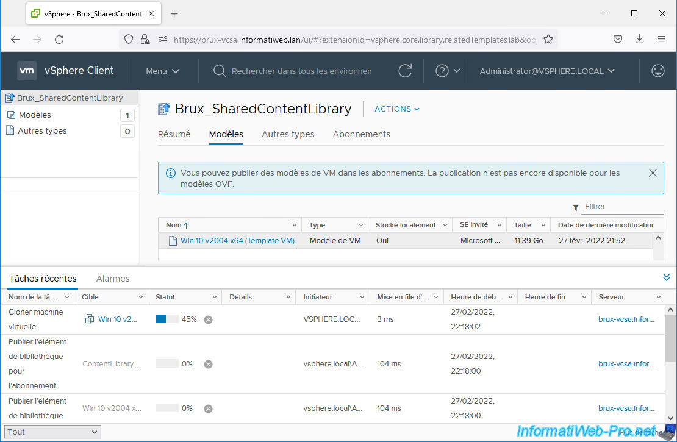This screenshot has height=442, width=677.
Task: Open the Win 10 v2... clone target link
Action: [117, 319]
